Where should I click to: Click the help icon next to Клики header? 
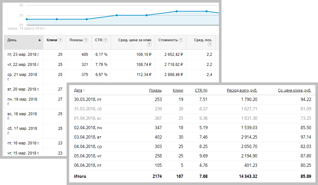pos(60,40)
